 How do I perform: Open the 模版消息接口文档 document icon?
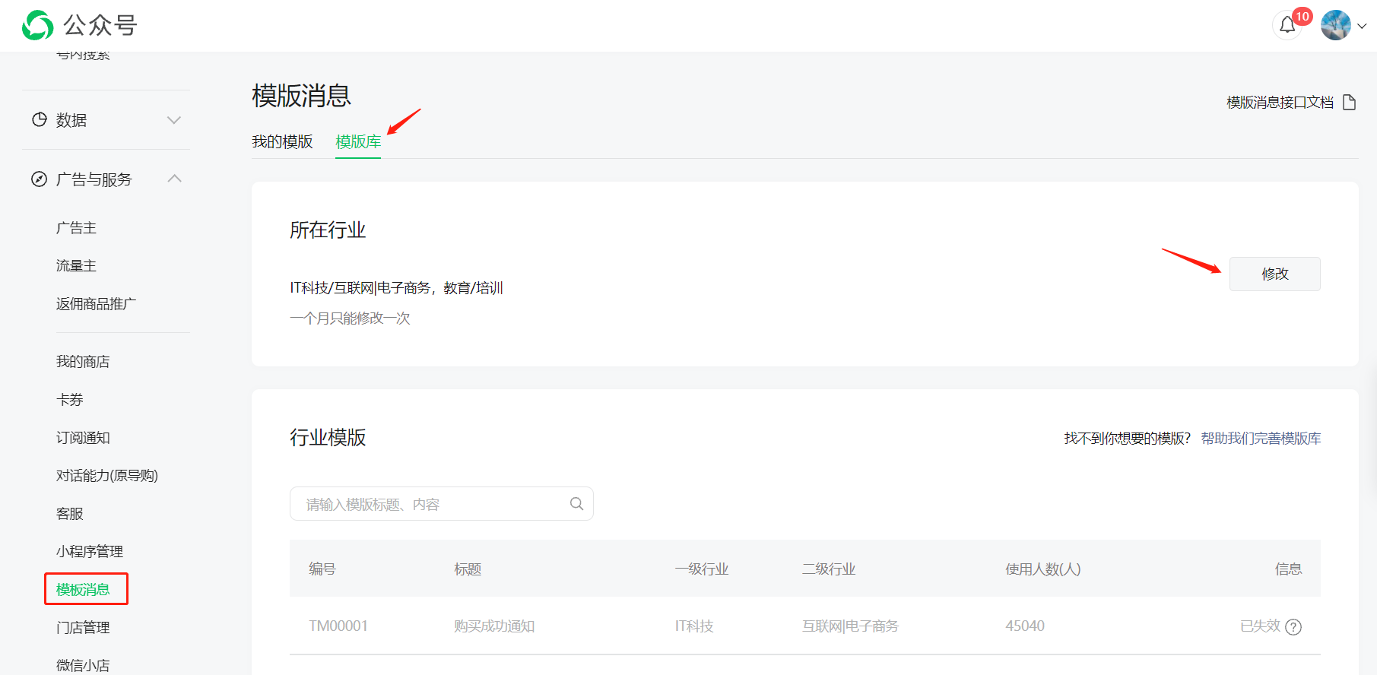click(1350, 102)
